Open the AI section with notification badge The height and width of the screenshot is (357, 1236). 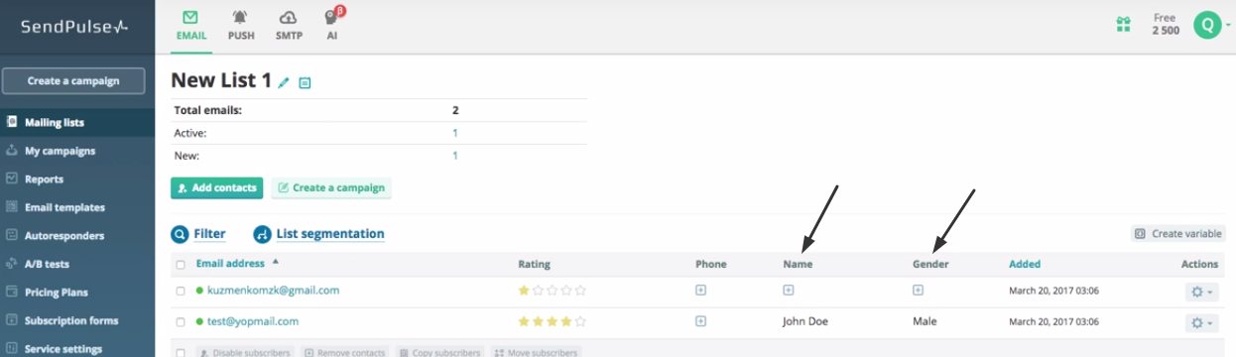[x=332, y=25]
